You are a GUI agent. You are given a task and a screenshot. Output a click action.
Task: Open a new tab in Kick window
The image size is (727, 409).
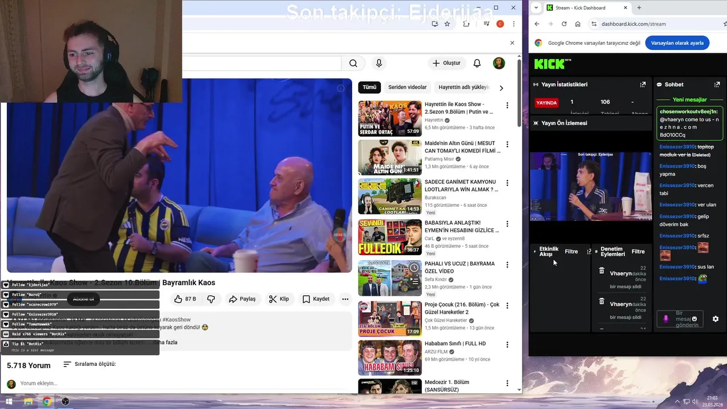pos(639,8)
